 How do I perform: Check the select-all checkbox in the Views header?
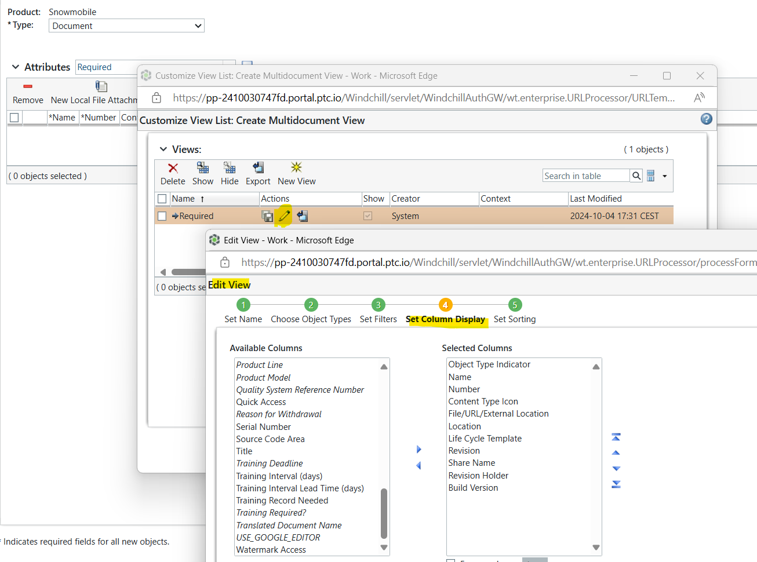click(x=161, y=199)
